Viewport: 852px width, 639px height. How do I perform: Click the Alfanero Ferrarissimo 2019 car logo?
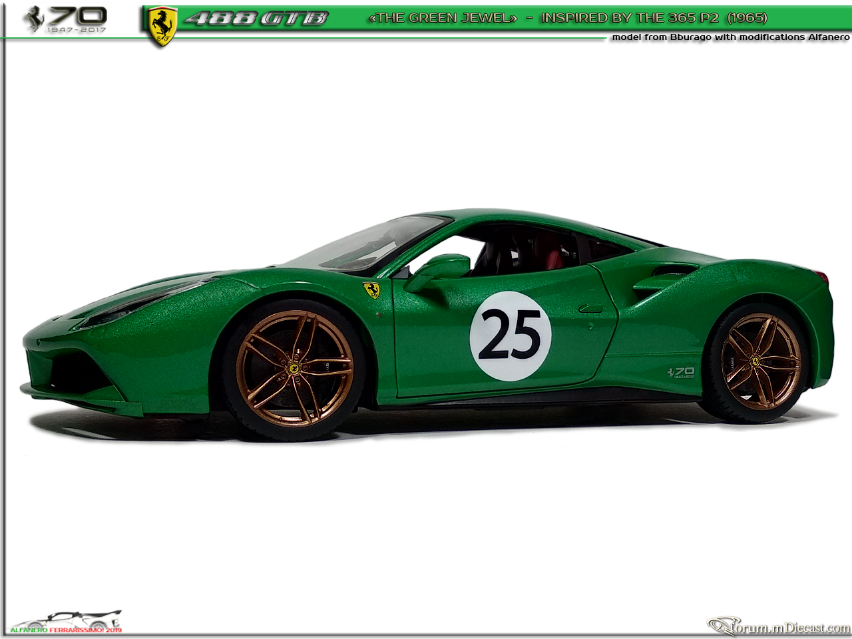(66, 622)
